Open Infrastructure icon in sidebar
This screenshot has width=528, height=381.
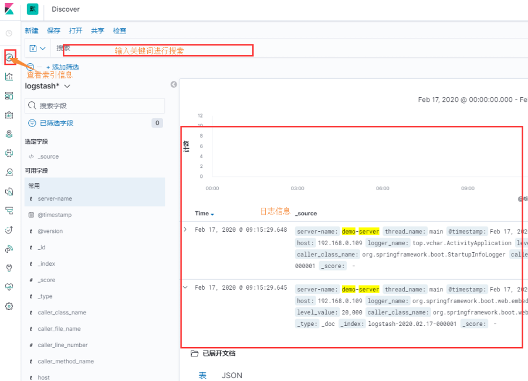point(9,172)
